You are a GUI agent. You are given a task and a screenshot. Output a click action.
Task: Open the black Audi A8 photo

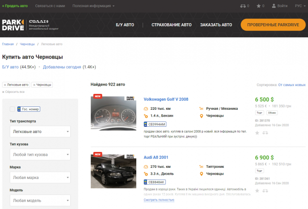tap(113, 171)
